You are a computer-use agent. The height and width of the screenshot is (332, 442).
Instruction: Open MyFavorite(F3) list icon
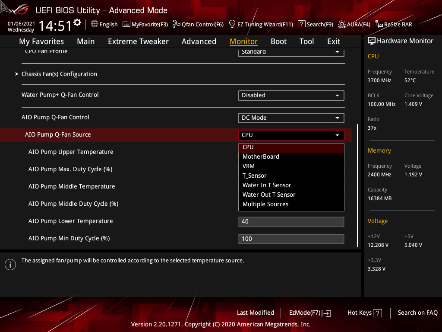pyautogui.click(x=126, y=24)
